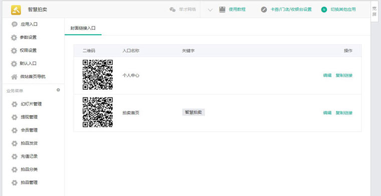Click the QR code for 拍卖首页

(x=98, y=112)
